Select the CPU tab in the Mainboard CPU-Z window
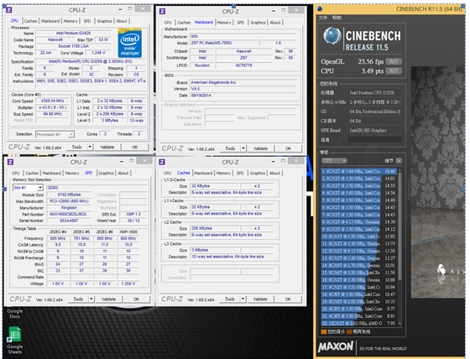 click(168, 23)
